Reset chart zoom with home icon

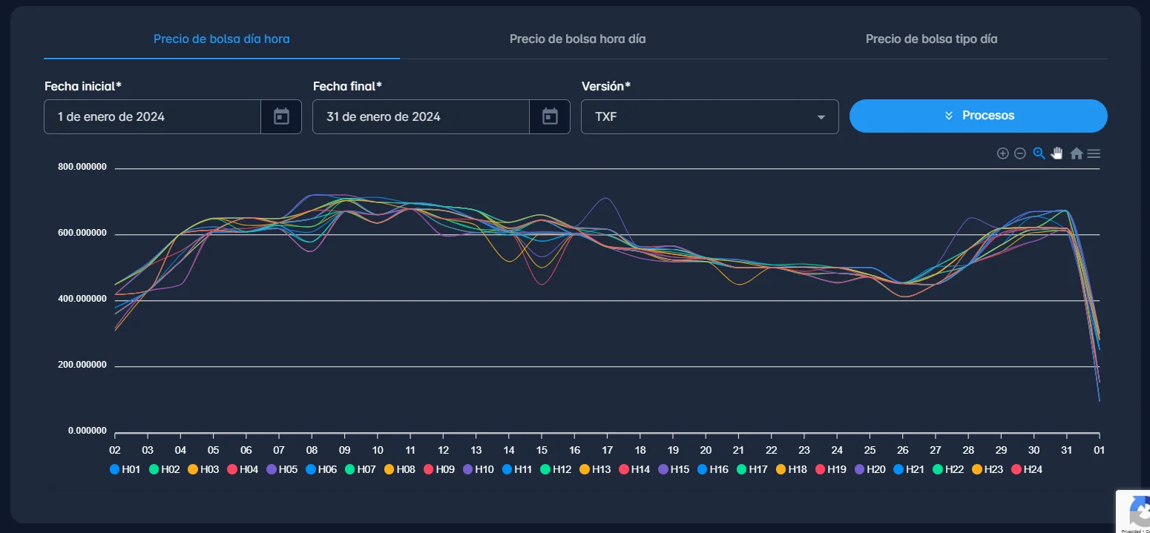tap(1076, 153)
